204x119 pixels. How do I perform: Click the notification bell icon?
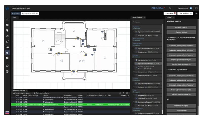point(170,8)
